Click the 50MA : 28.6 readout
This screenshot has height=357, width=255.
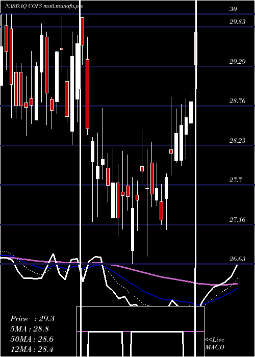click(32, 339)
